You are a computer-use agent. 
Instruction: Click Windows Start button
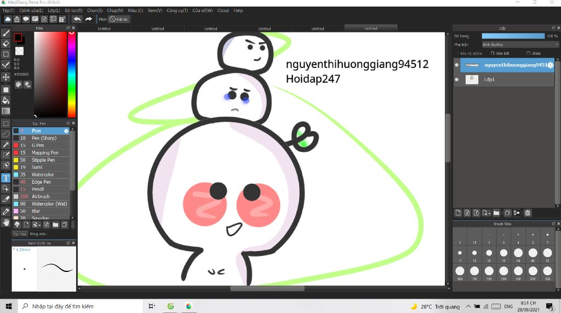[9, 306]
